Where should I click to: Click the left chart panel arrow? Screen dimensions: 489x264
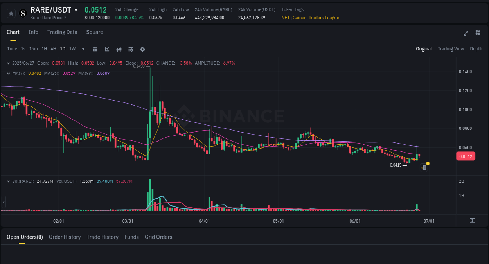coord(3,202)
